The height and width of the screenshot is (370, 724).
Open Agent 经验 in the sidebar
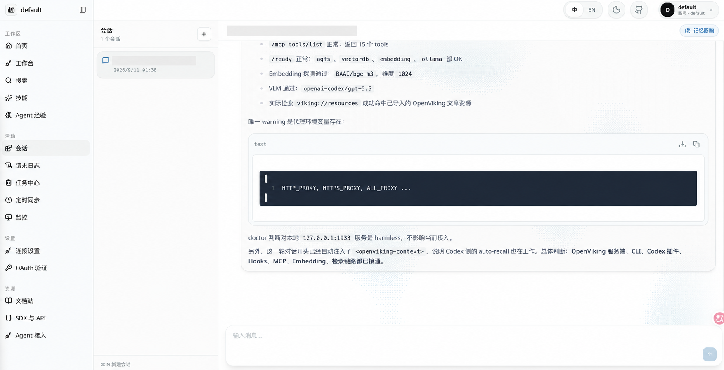45,115
